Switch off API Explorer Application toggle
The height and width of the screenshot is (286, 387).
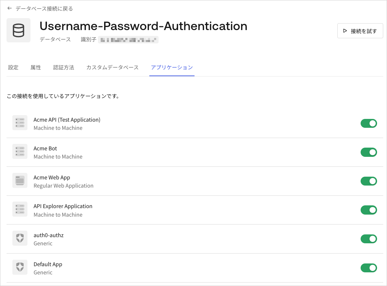(369, 210)
